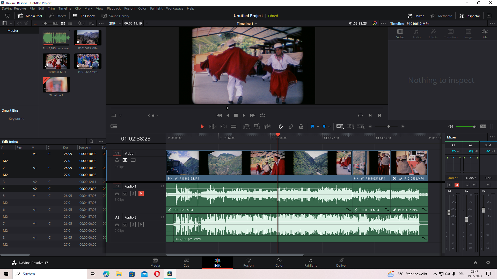The width and height of the screenshot is (497, 279).
Task: Open the Fusion menu in menu bar
Action: [x=129, y=8]
